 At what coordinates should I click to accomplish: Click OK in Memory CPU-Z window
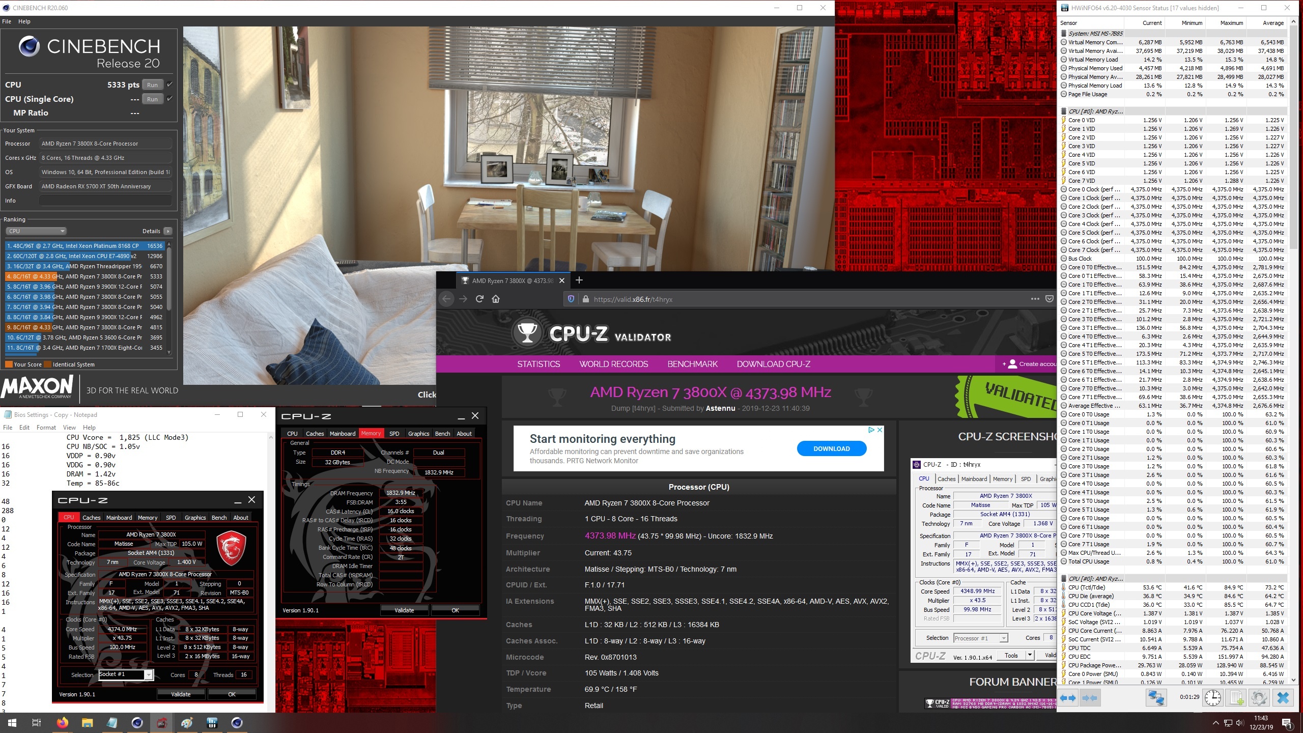point(455,610)
